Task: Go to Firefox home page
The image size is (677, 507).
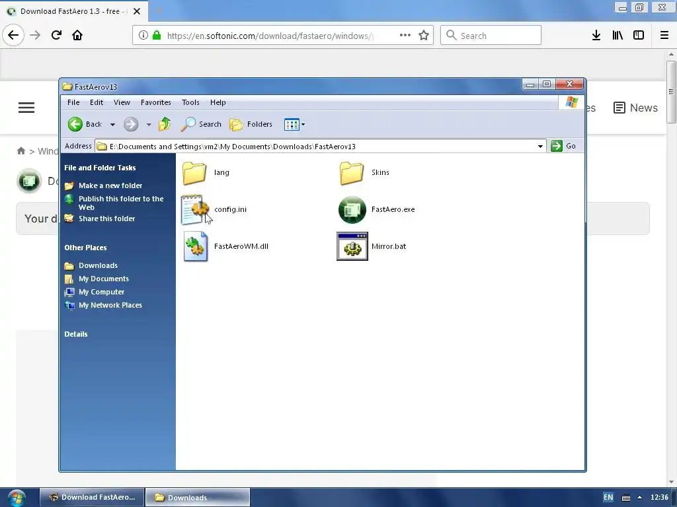Action: coord(77,36)
